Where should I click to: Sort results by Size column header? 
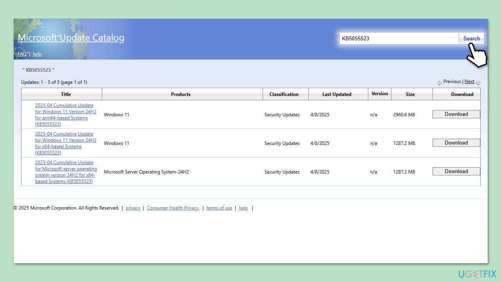click(x=410, y=94)
